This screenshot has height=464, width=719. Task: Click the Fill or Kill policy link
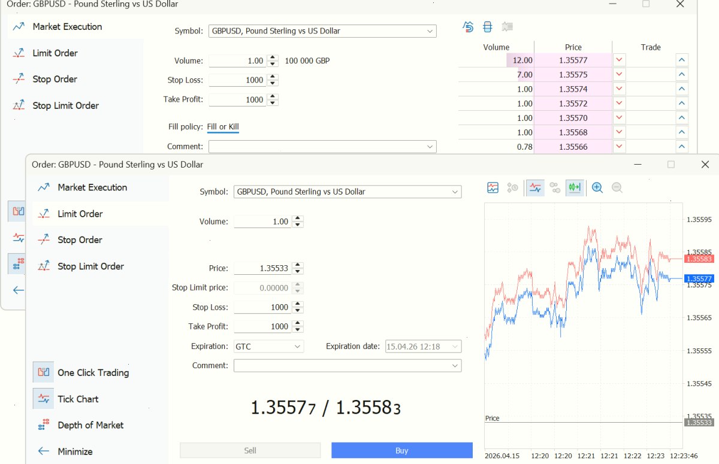point(223,127)
